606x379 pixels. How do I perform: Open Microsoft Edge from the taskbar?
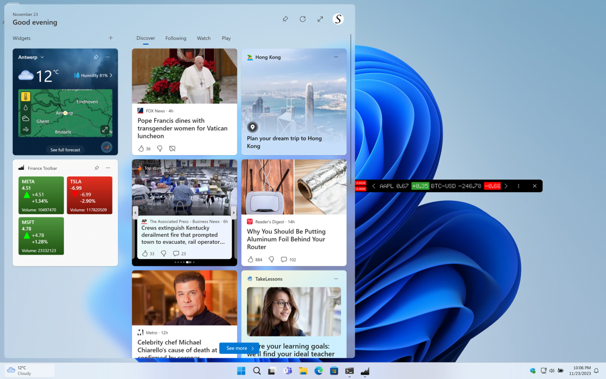click(x=318, y=371)
